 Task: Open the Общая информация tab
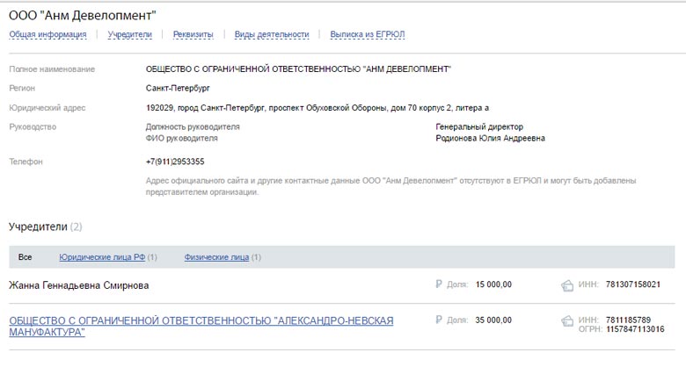tap(47, 34)
